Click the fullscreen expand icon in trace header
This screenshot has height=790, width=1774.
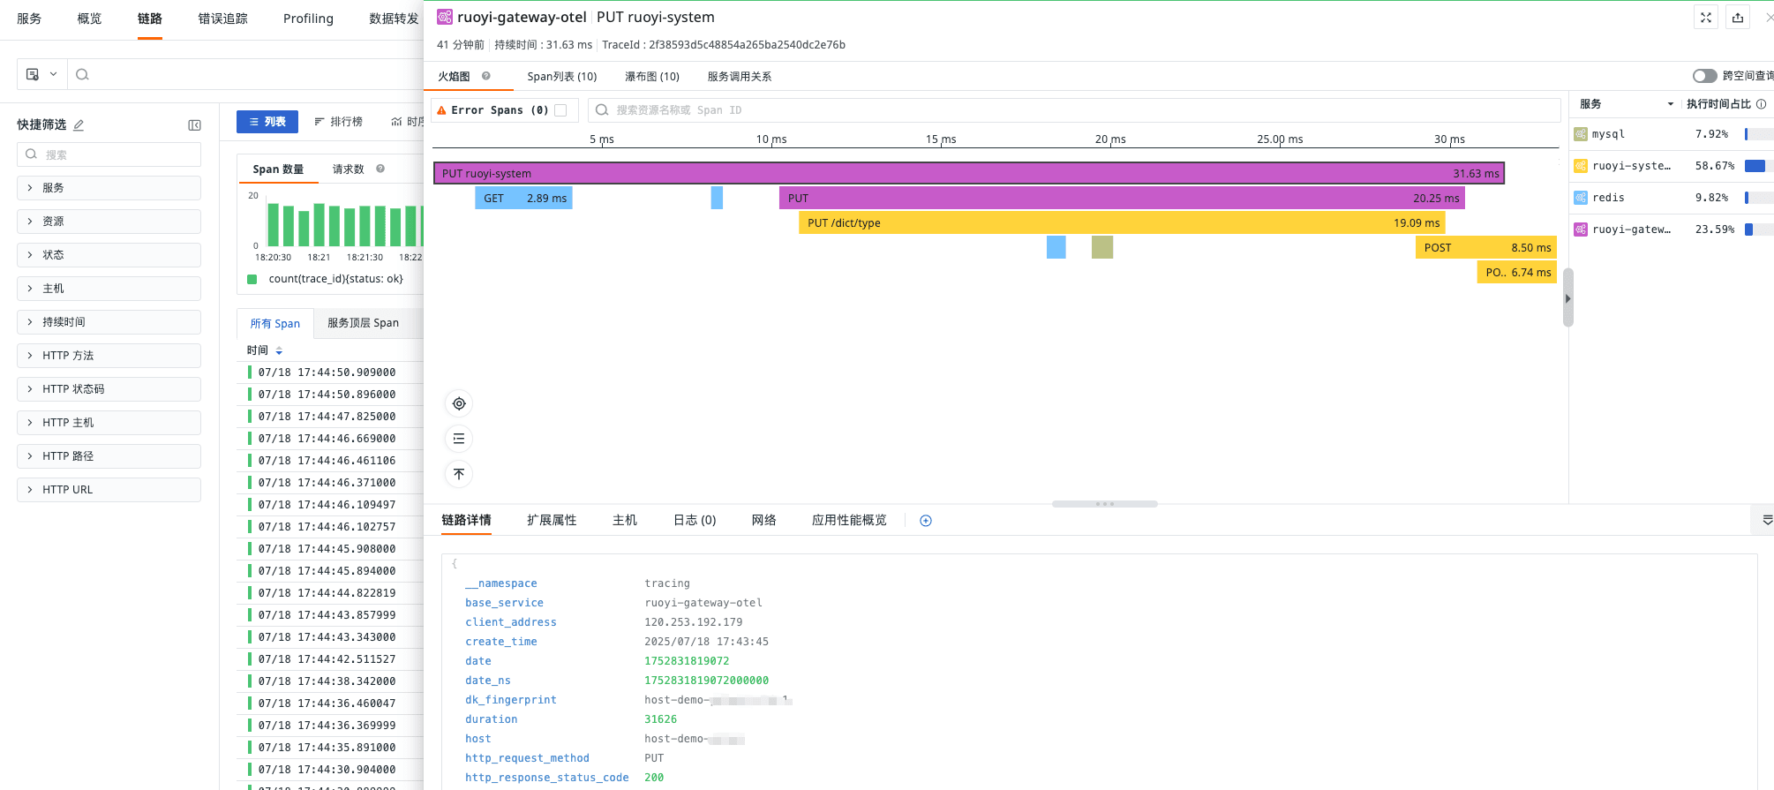1706,18
